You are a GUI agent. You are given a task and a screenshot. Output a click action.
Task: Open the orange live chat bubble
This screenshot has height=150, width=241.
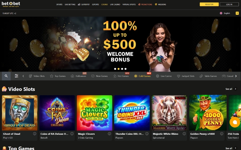[235, 122]
